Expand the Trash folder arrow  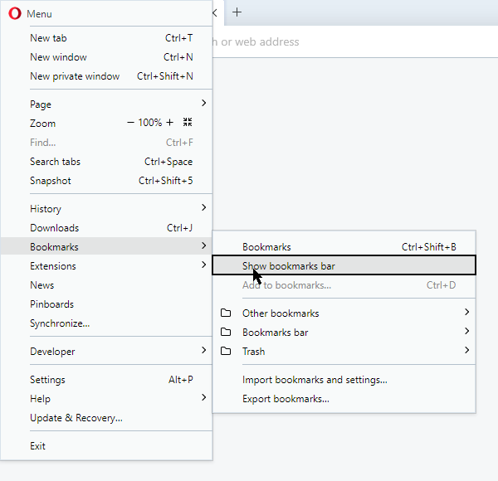(466, 350)
